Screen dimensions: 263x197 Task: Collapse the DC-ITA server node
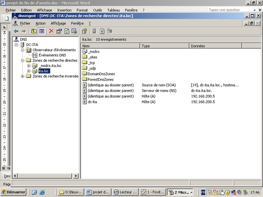[x=16, y=45]
